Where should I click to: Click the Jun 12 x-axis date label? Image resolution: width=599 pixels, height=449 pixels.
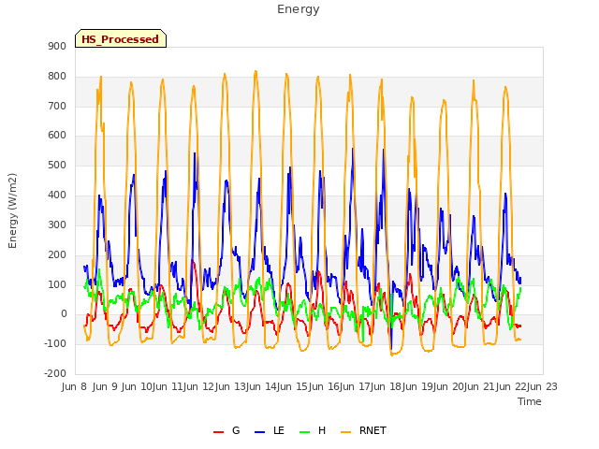[199, 386]
